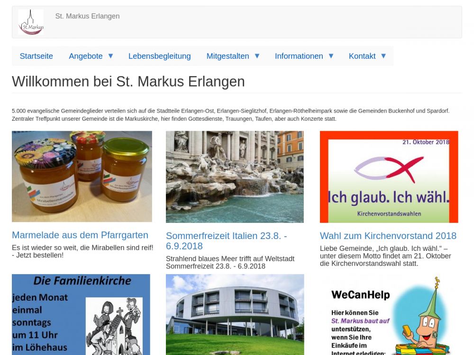Viewport: 474px width, 355px height.
Task: Click the 'Ich glaub. Ich wähl.' banner
Action: coord(389,177)
